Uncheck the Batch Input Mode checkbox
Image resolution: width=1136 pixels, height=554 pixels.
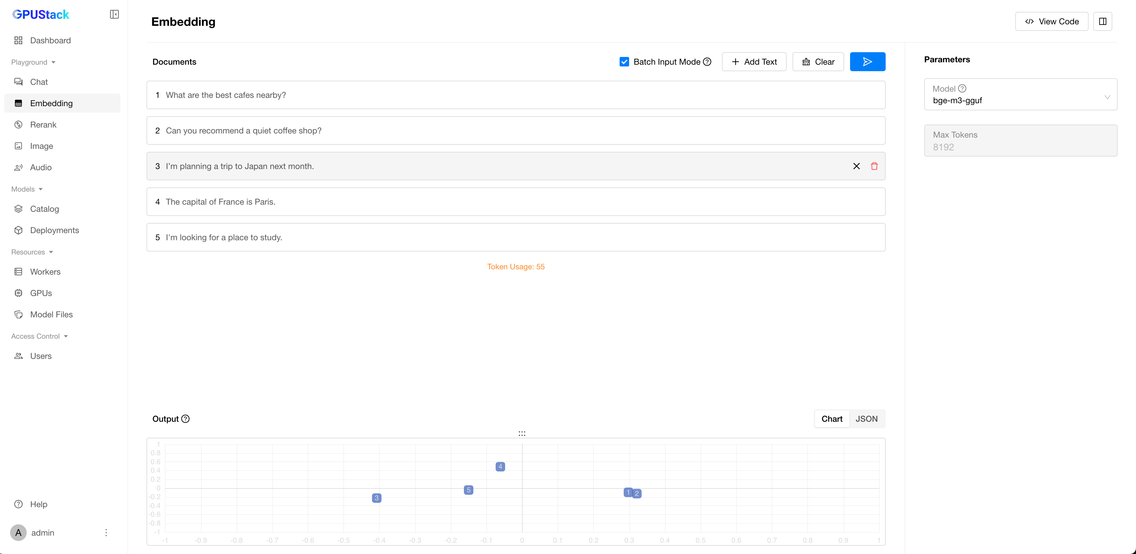tap(624, 62)
